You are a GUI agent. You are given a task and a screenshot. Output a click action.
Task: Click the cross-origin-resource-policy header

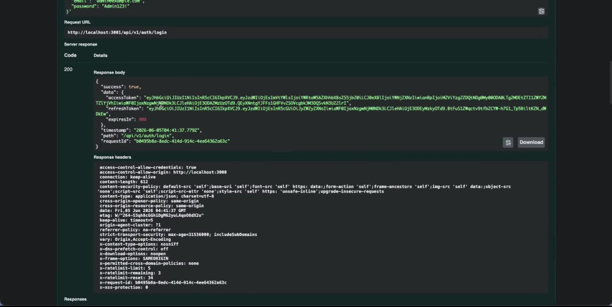151,206
